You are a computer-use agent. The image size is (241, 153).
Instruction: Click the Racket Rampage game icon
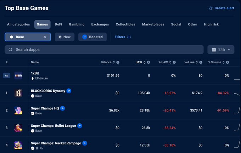click(x=18, y=145)
